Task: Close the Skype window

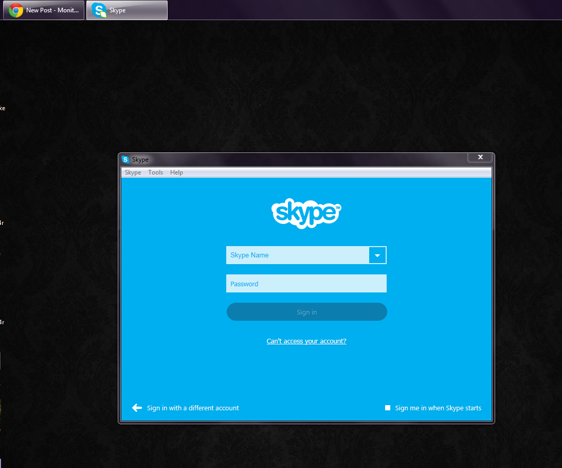Action: (x=480, y=157)
